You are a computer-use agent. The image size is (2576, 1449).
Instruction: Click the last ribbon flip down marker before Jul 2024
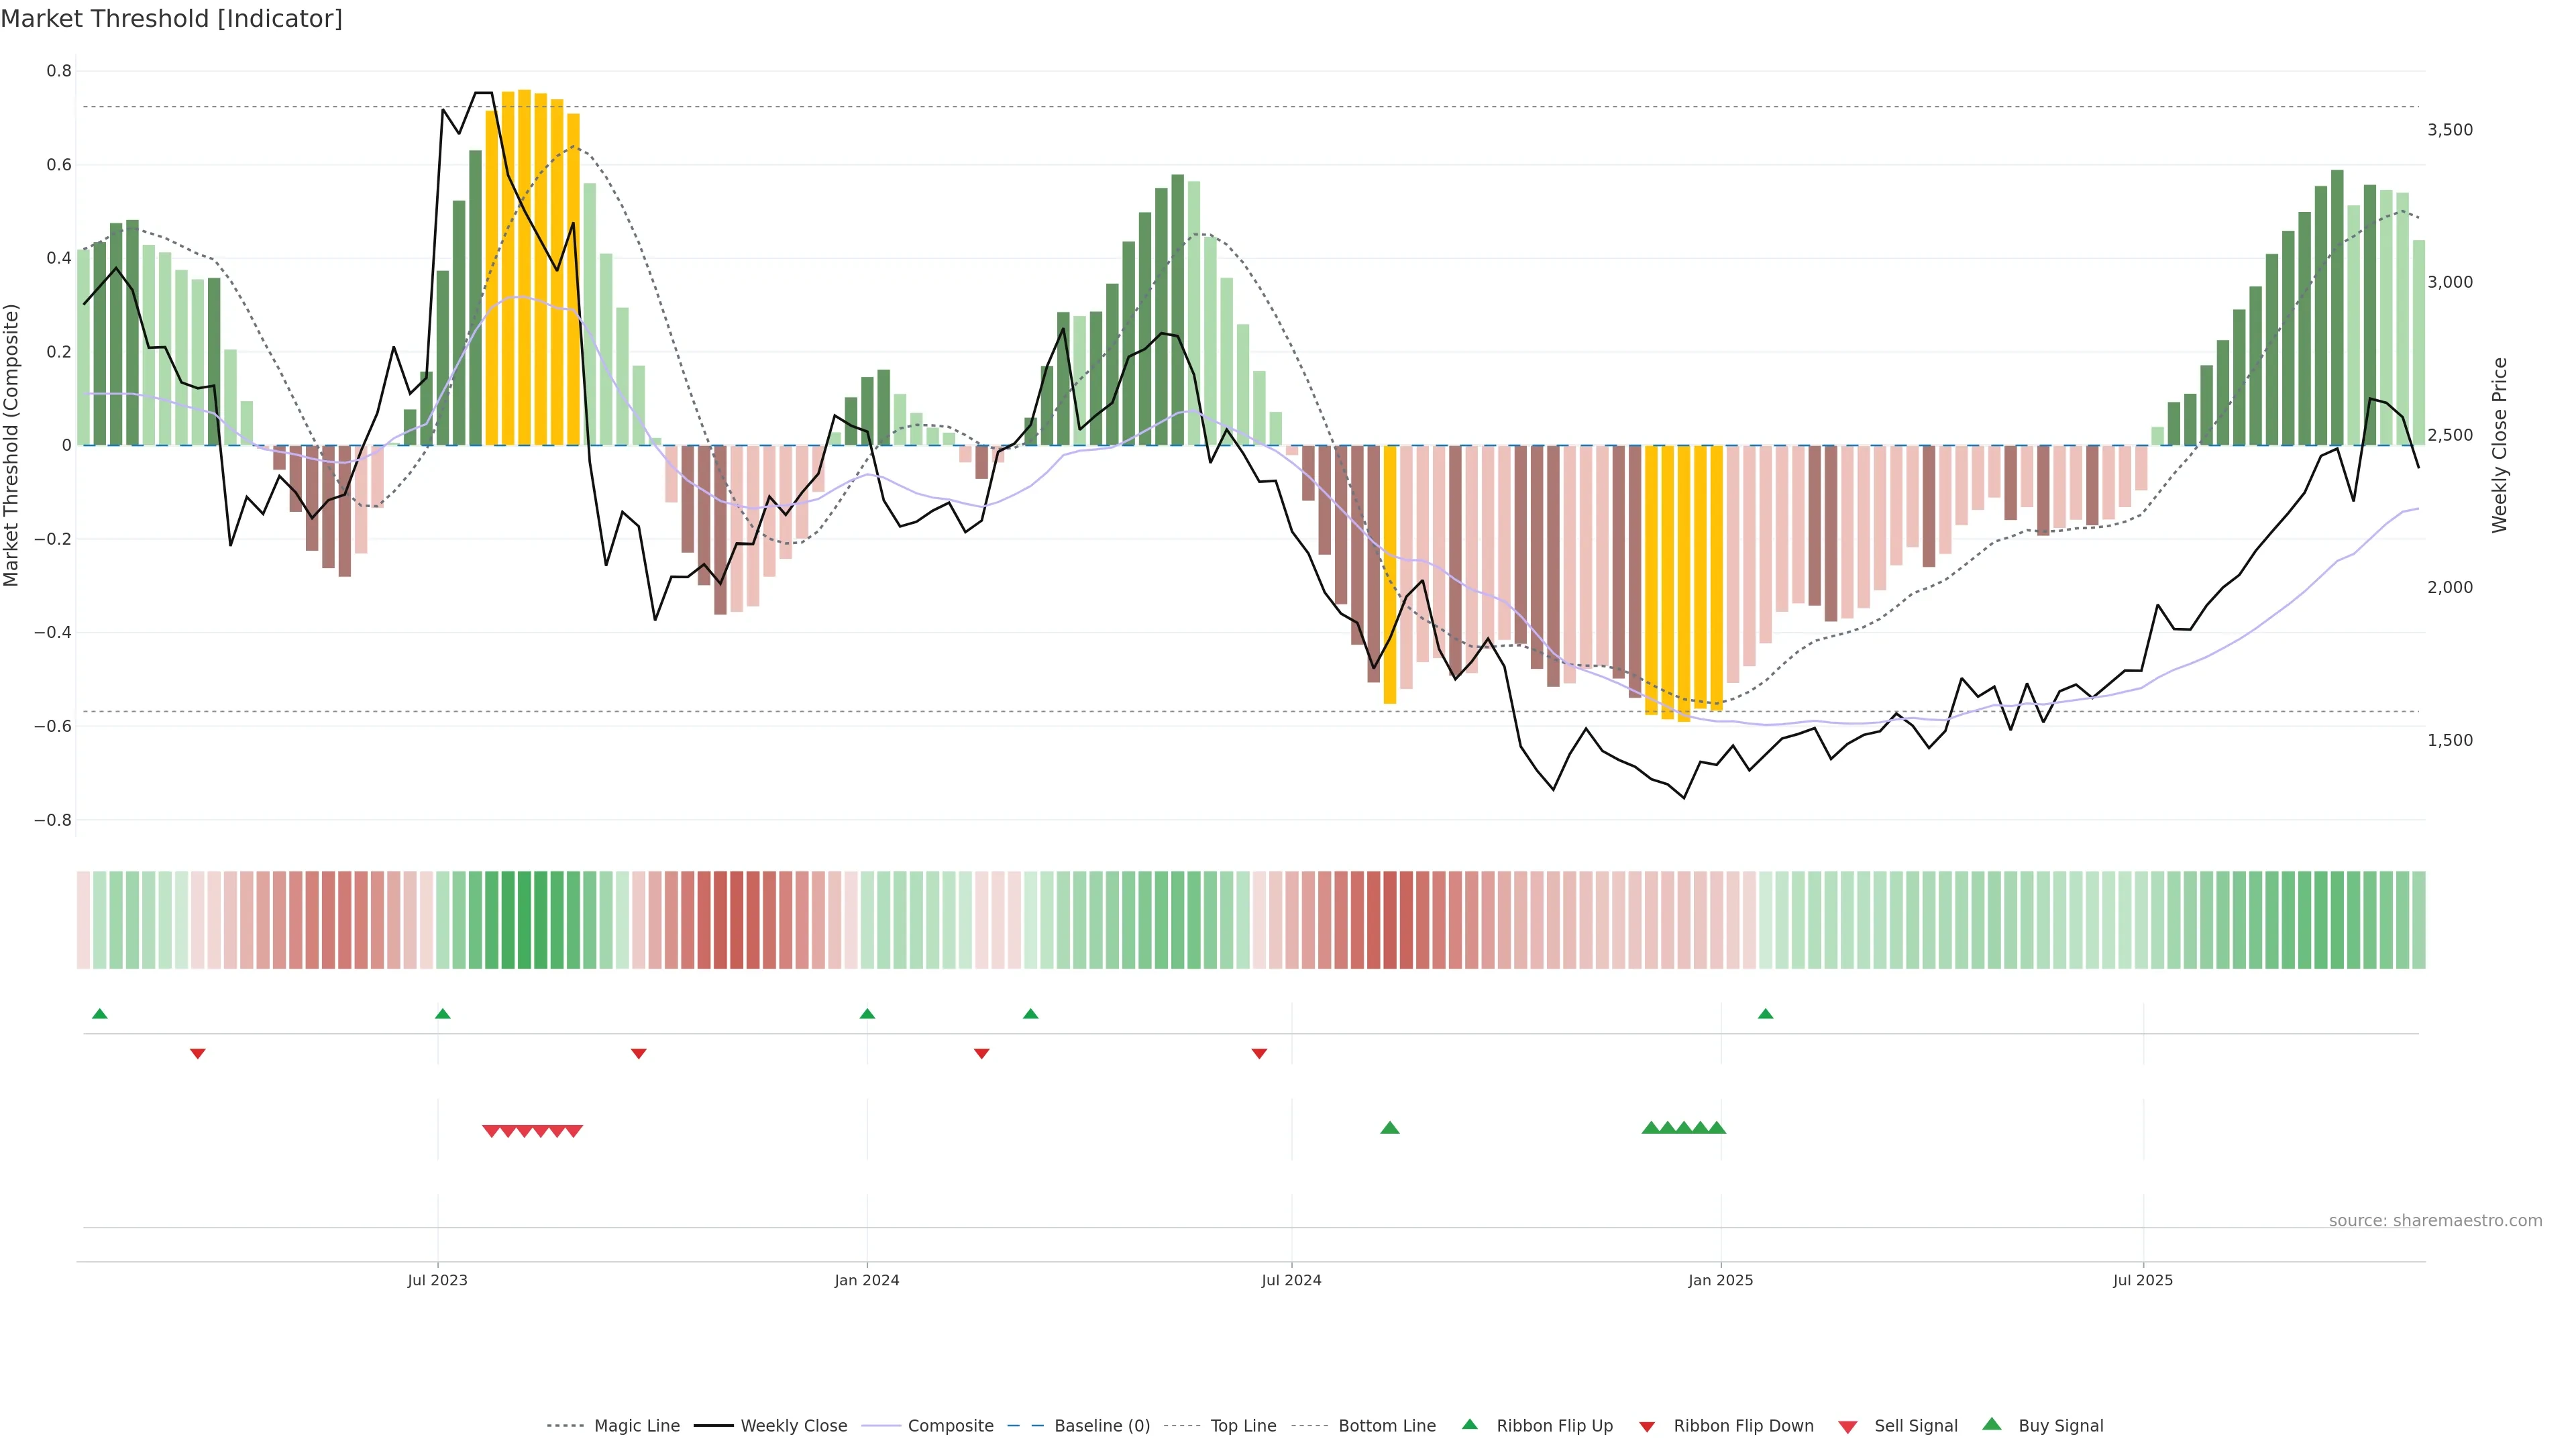tap(1259, 1054)
